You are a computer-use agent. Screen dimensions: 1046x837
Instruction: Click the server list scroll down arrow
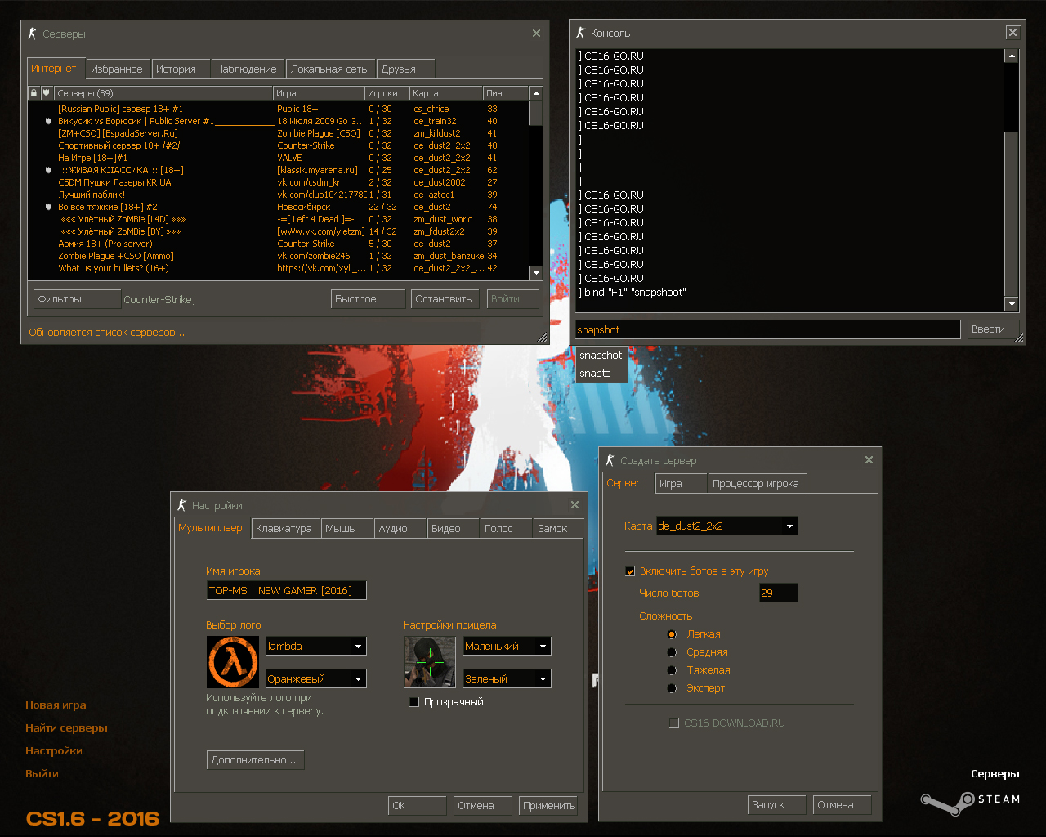pos(535,272)
